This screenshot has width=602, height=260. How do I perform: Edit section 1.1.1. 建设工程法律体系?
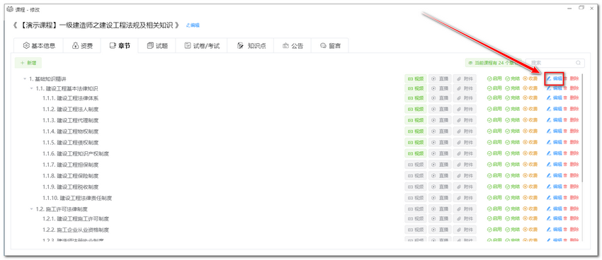click(555, 97)
